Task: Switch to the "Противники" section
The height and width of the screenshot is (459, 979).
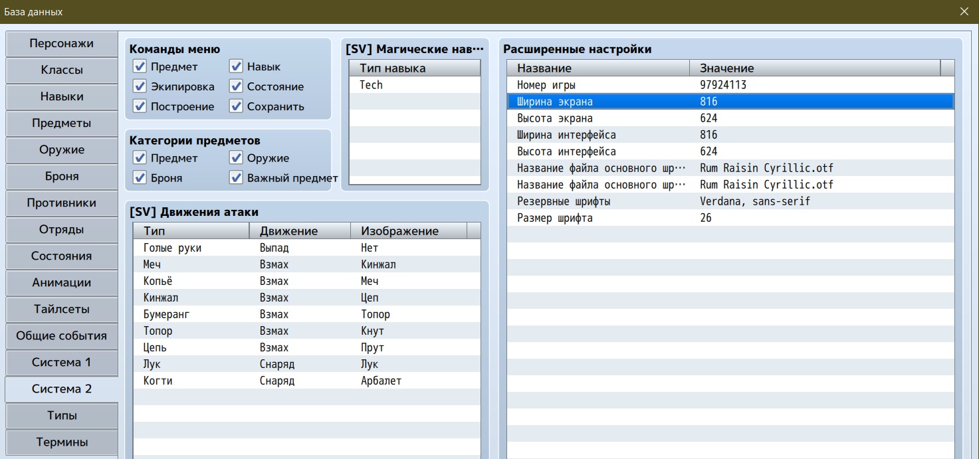Action: coord(61,203)
